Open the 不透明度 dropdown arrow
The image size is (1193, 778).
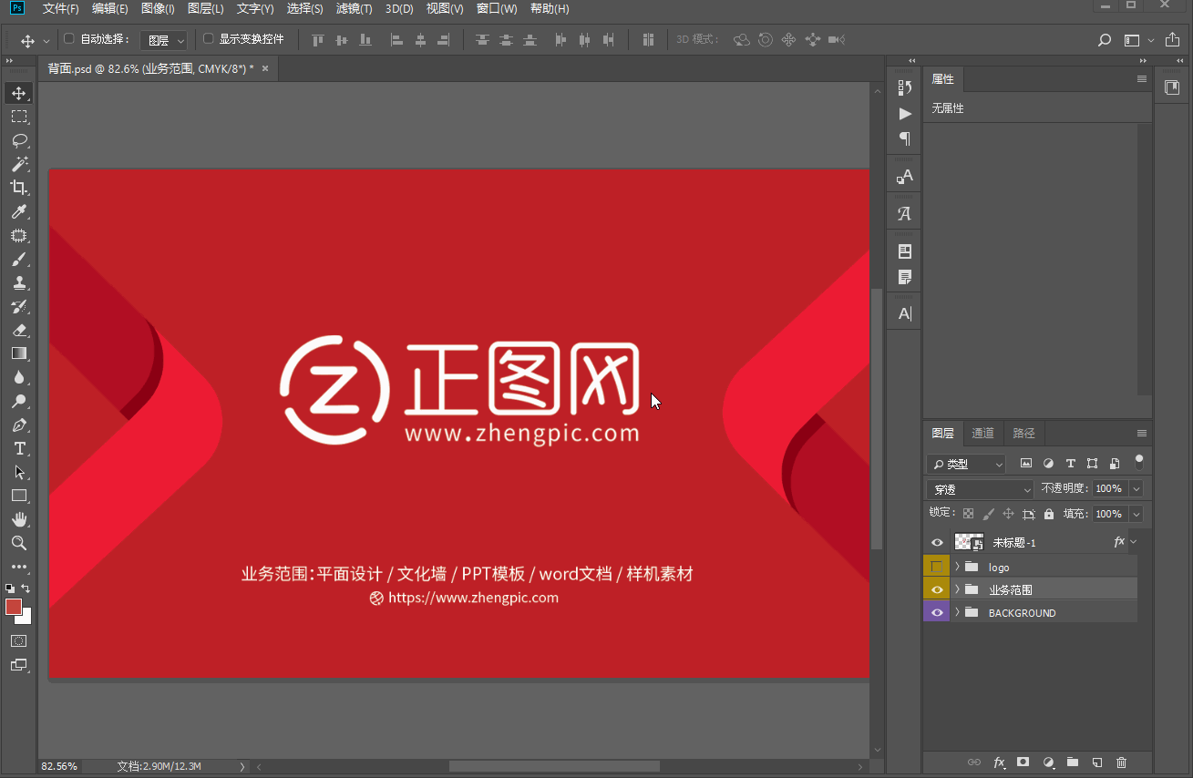point(1136,489)
